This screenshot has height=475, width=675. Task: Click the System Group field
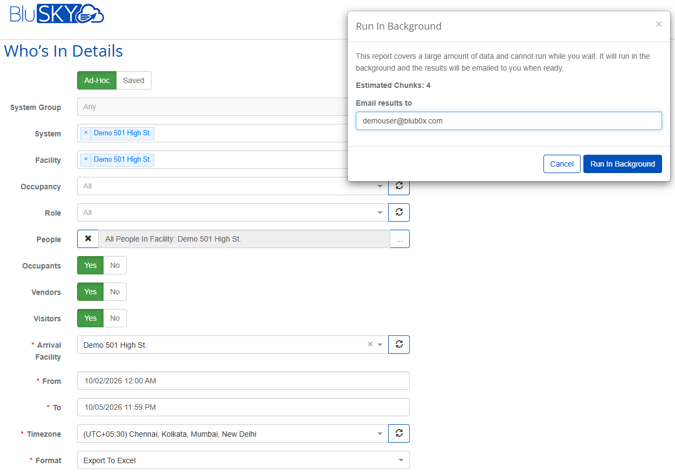click(x=213, y=107)
